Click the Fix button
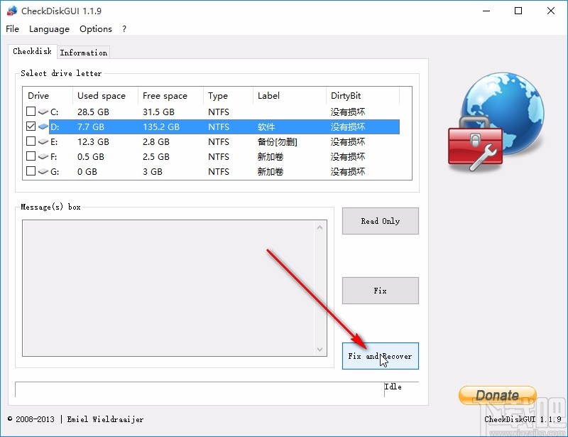The height and width of the screenshot is (437, 568). (x=381, y=291)
